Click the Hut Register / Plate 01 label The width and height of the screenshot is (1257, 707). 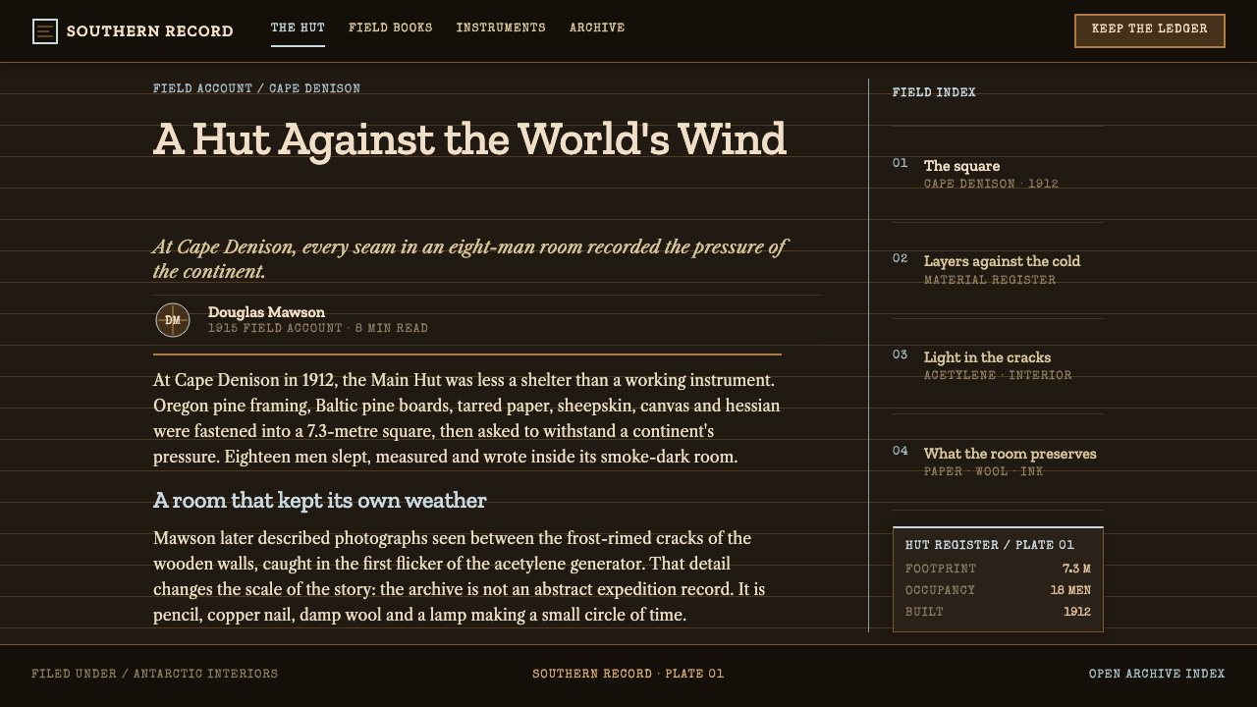990,545
